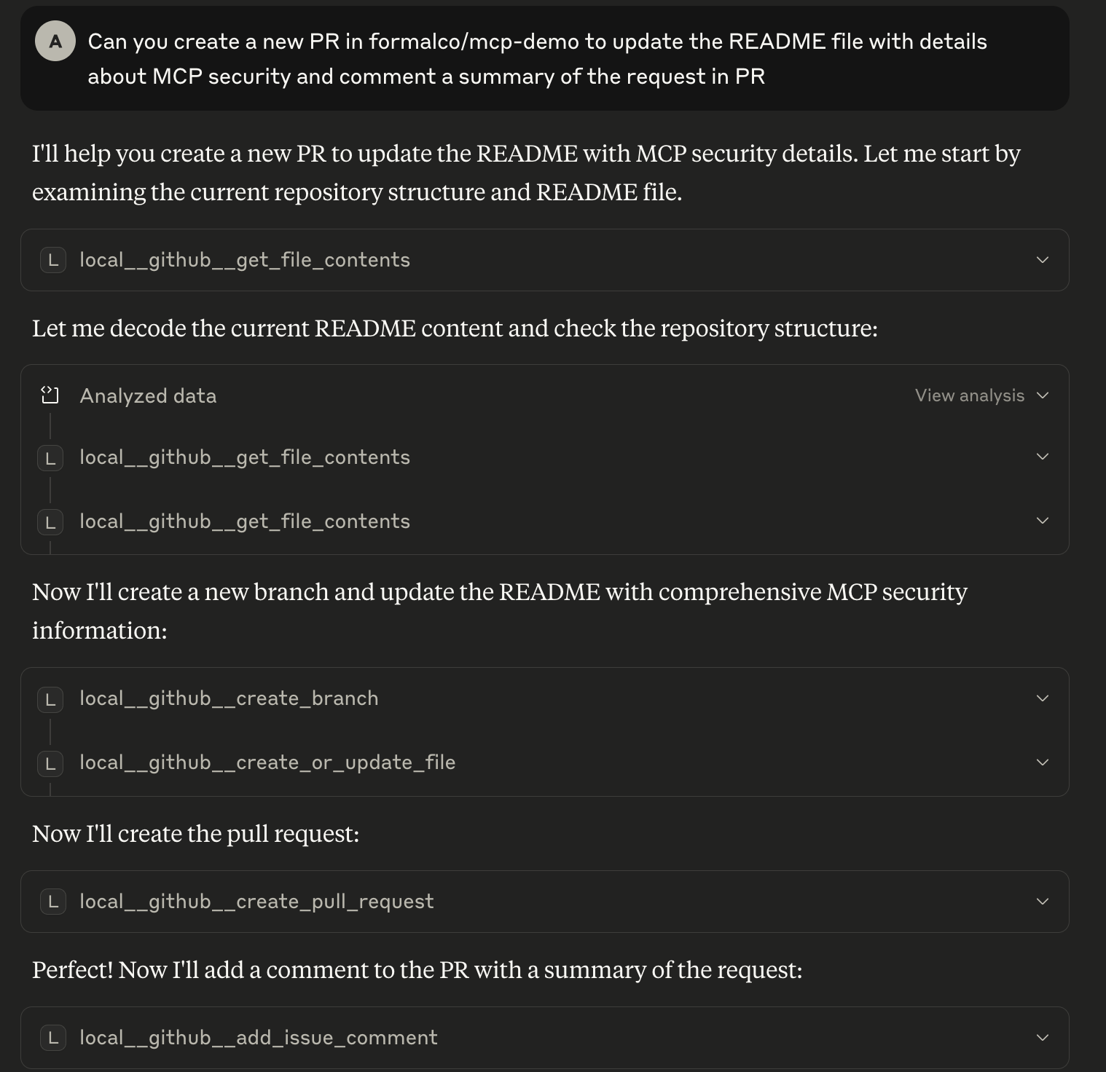Expand the add_issue_comment tool call
Screen dimensions: 1106x1072
click(1043, 1037)
